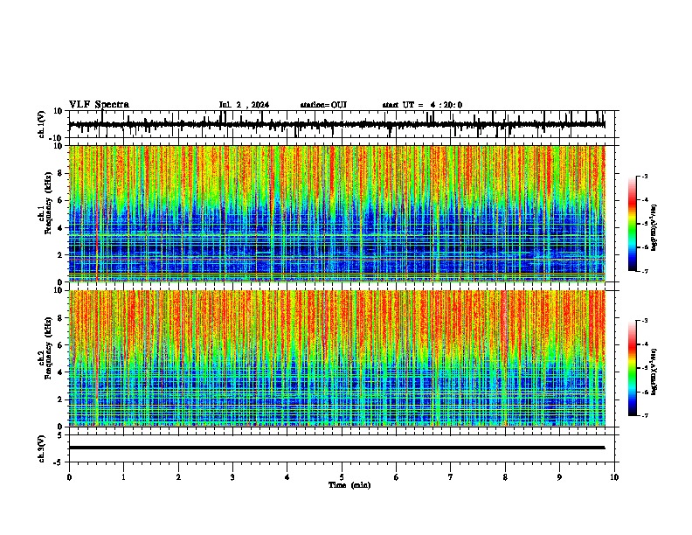
Task: Select the "start UT = 4:20:0" text
Action: (422, 105)
